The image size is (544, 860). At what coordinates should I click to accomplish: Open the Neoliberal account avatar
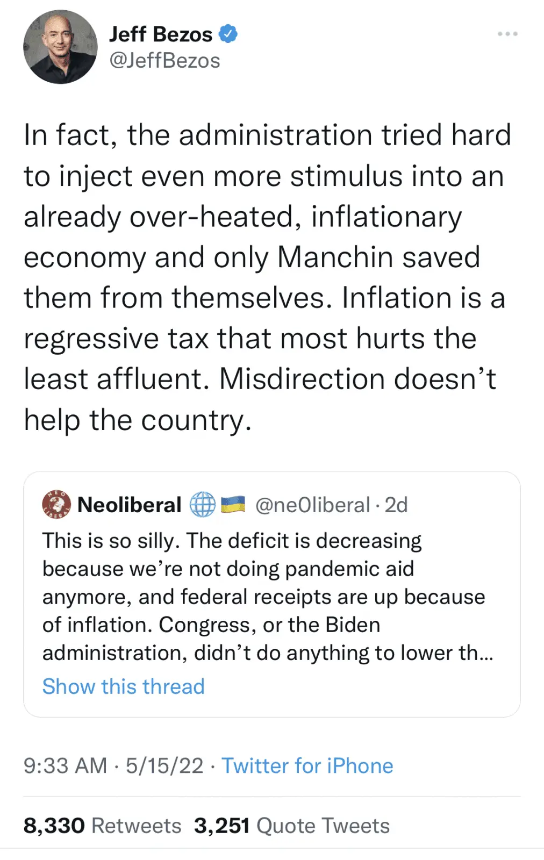pos(56,504)
